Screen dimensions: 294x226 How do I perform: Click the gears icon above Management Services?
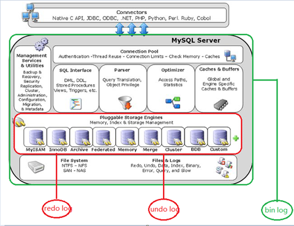(x=42, y=44)
